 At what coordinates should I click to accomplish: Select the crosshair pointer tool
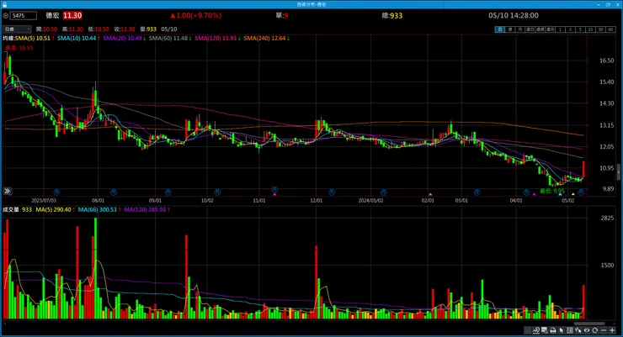(578, 330)
